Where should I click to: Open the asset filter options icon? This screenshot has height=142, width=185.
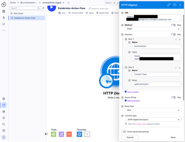pyautogui.click(x=43, y=8)
